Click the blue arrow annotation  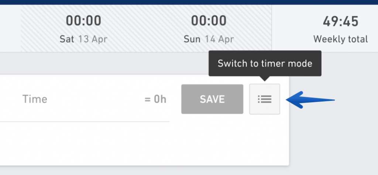[x=310, y=100]
